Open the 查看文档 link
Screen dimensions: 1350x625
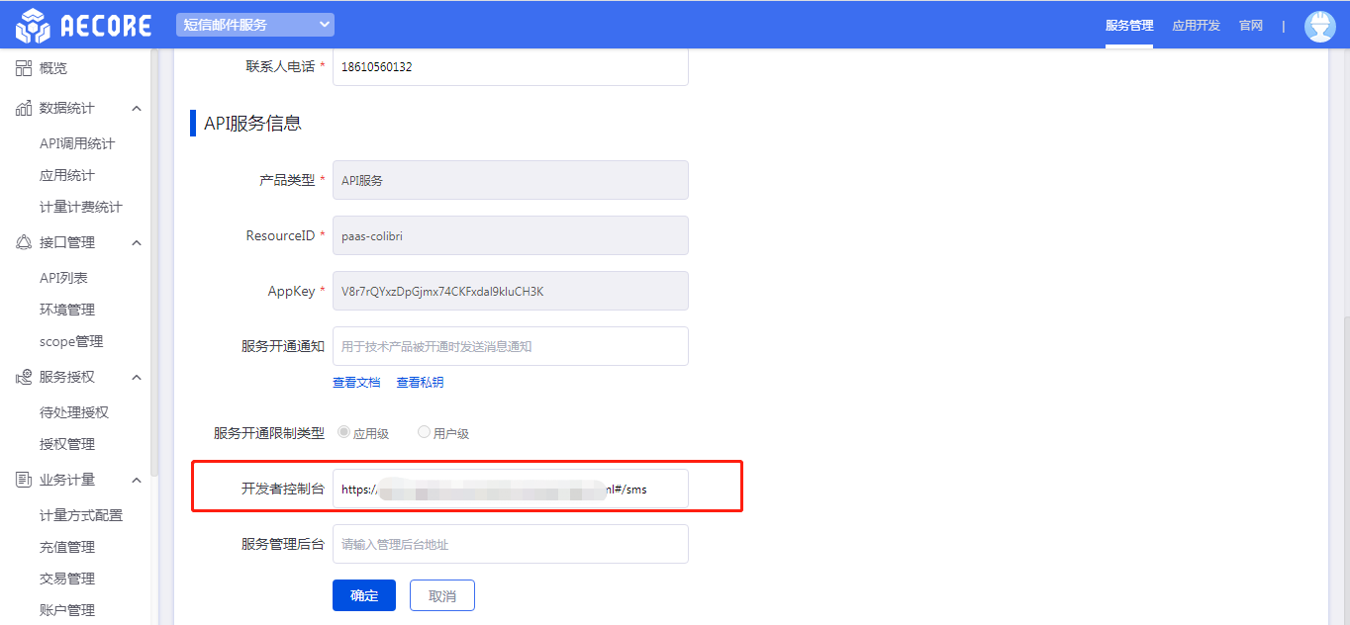(356, 382)
